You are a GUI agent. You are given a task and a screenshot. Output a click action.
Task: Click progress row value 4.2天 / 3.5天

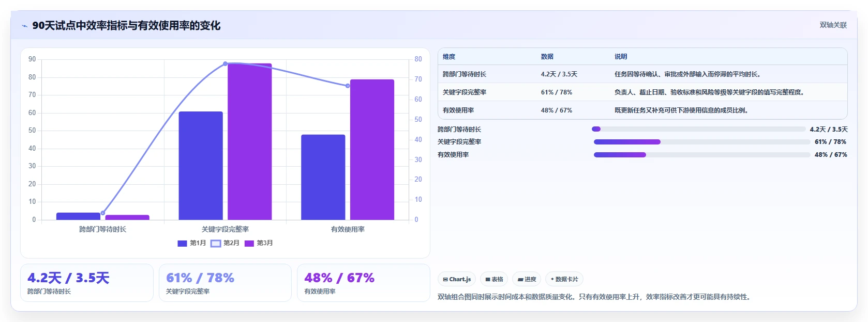829,130
